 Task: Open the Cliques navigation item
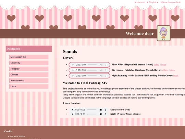pos(29,75)
